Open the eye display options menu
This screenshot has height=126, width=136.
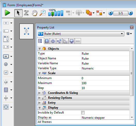pyautogui.click(x=129, y=34)
